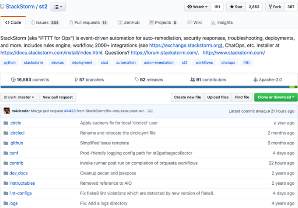Open the www.stackstorm.com website link
This screenshot has width=298, height=208.
pos(234,53)
